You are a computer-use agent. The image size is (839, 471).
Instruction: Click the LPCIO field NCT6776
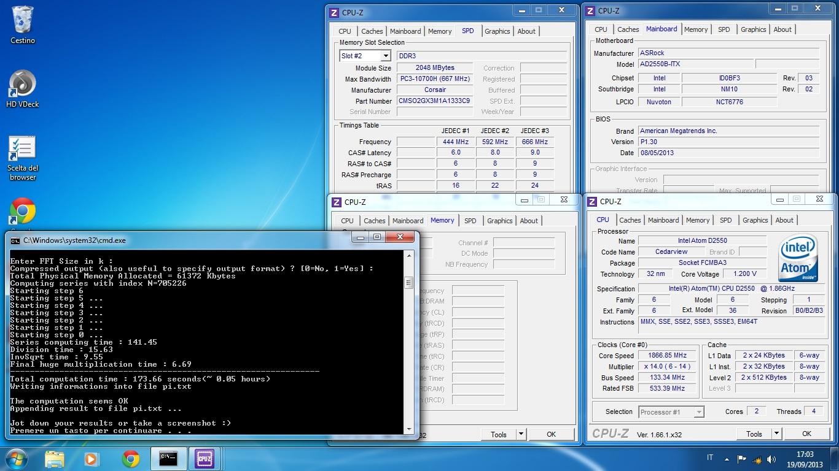(729, 102)
